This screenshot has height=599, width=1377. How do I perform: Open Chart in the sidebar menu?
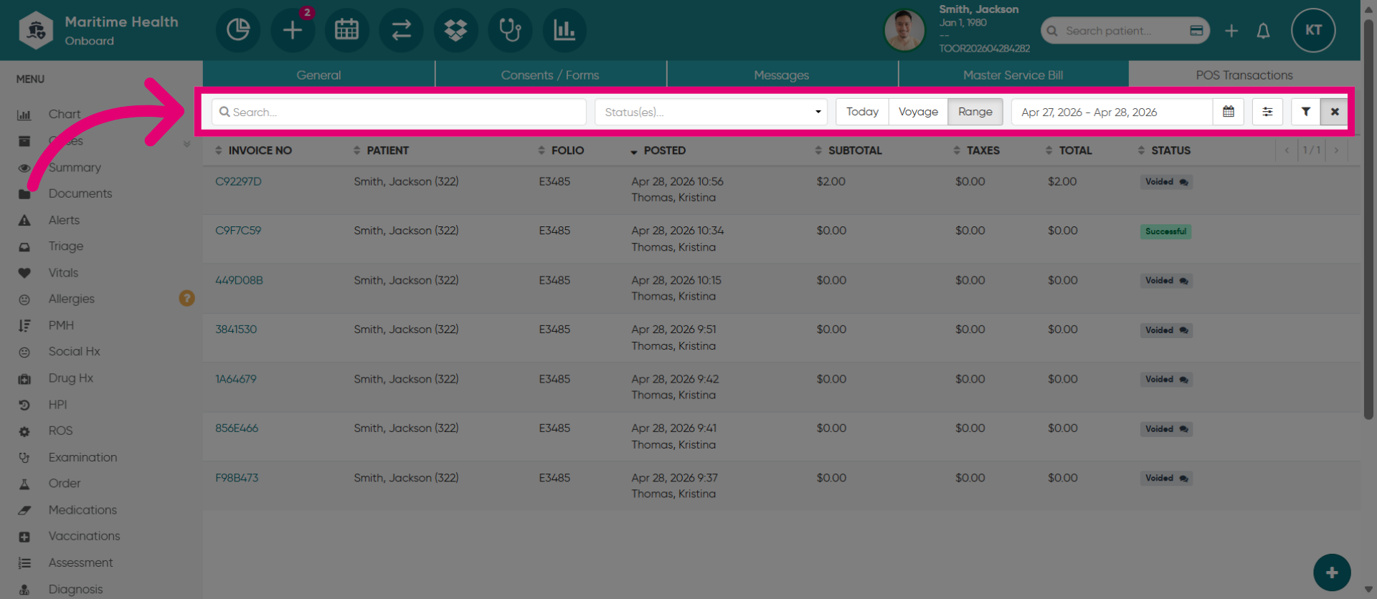tap(65, 114)
